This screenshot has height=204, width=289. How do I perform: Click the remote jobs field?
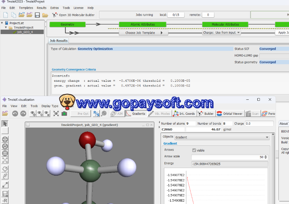tap(208, 15)
